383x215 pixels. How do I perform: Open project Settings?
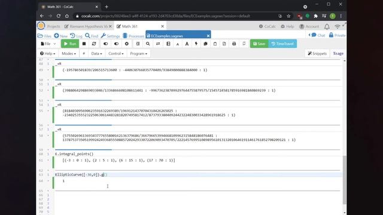(110, 36)
